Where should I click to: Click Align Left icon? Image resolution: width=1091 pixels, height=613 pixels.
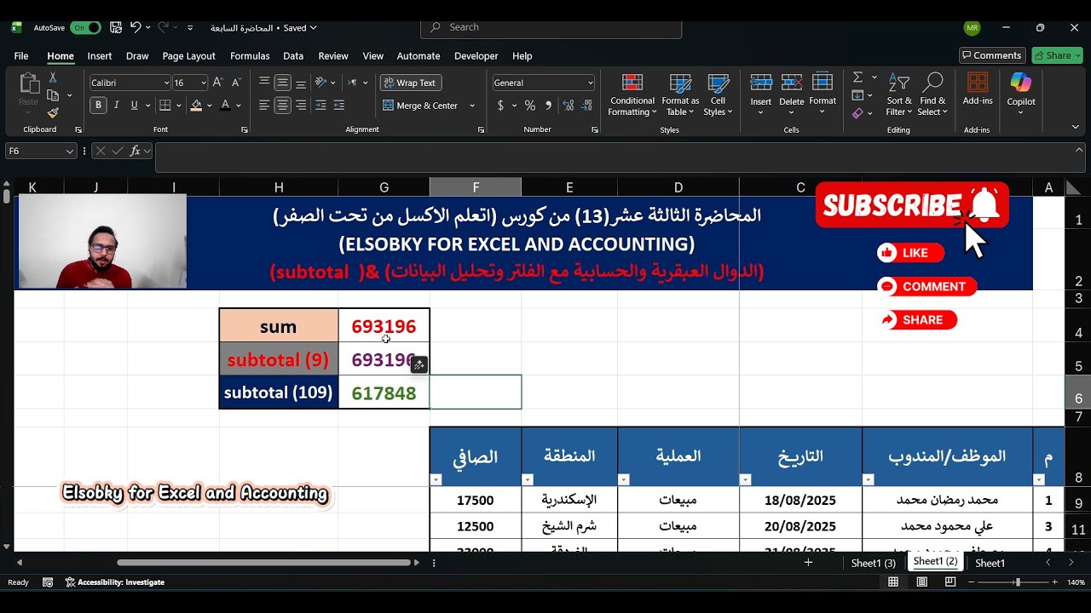click(264, 106)
